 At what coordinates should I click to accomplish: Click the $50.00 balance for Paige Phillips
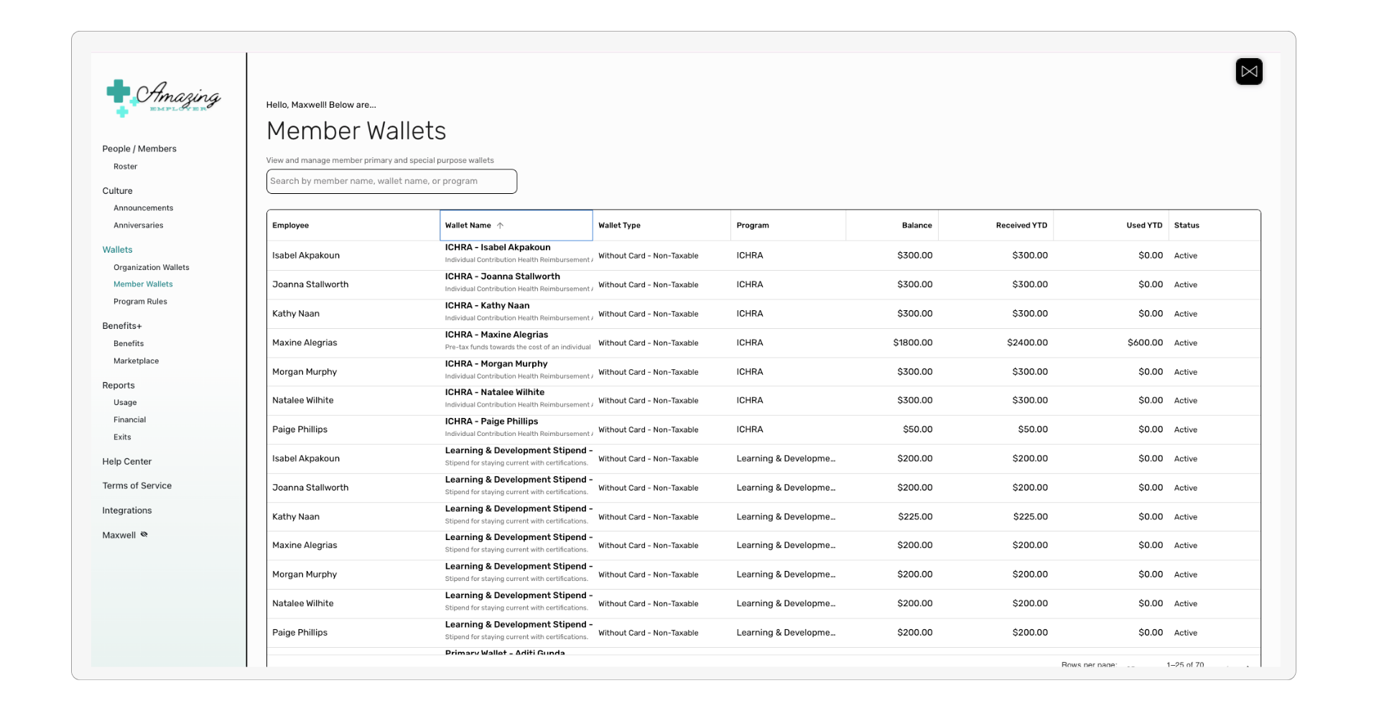coord(918,429)
